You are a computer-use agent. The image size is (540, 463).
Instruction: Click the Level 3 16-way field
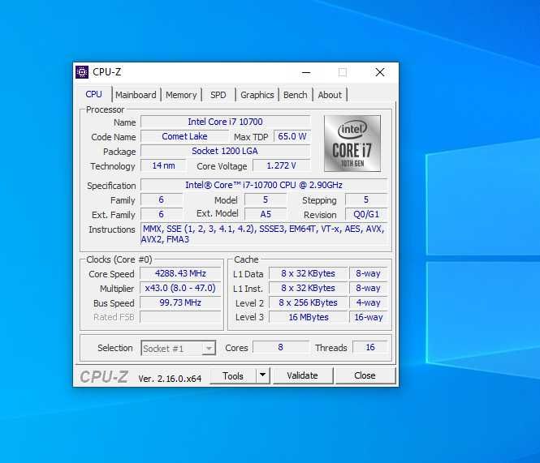(x=368, y=317)
